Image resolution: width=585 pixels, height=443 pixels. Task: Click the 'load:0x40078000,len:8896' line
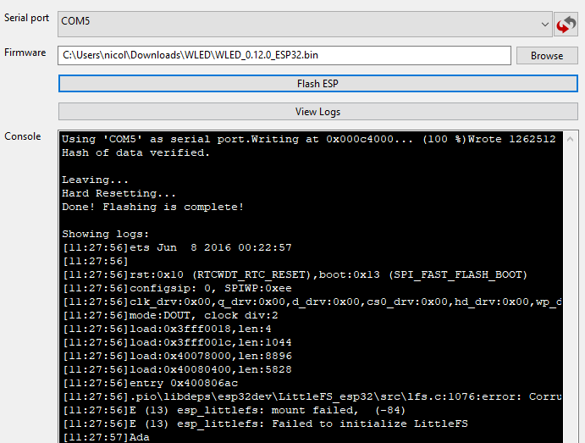point(177,356)
